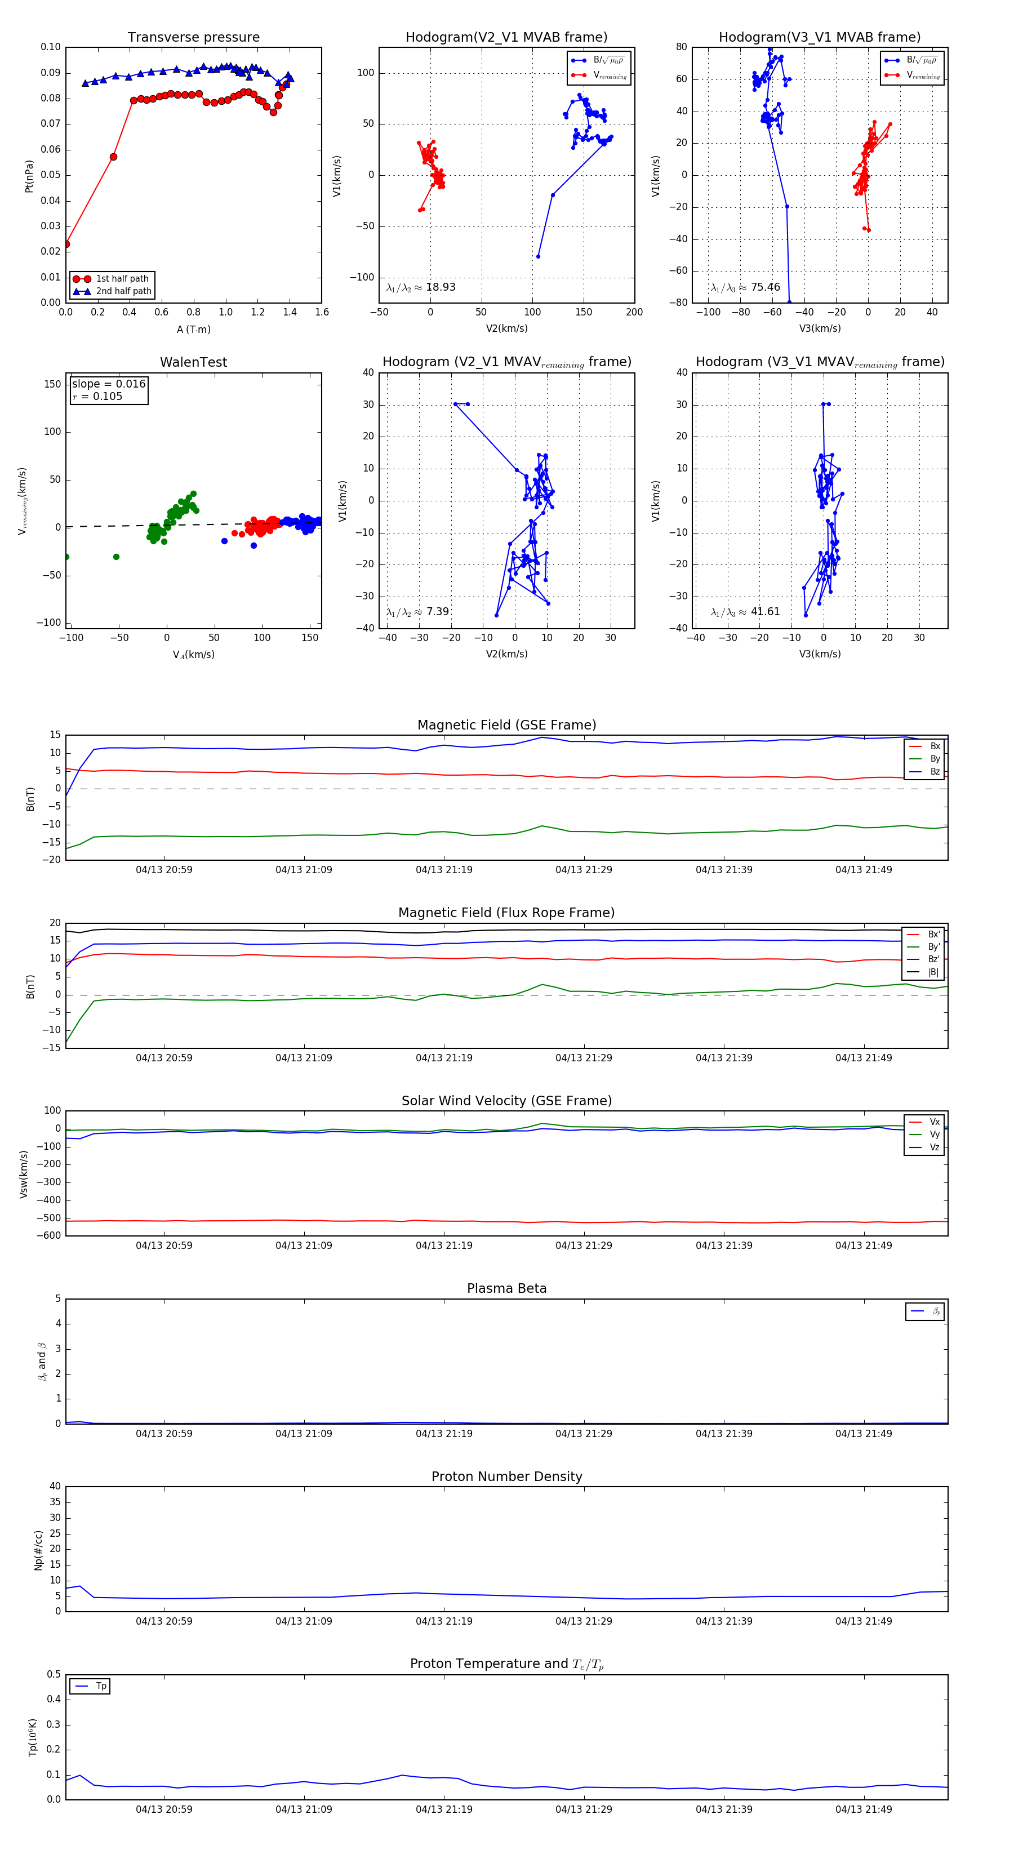This screenshot has width=1014, height=1859.
Task: Click the eigenvalue ratio value 18.93
Action: (440, 287)
